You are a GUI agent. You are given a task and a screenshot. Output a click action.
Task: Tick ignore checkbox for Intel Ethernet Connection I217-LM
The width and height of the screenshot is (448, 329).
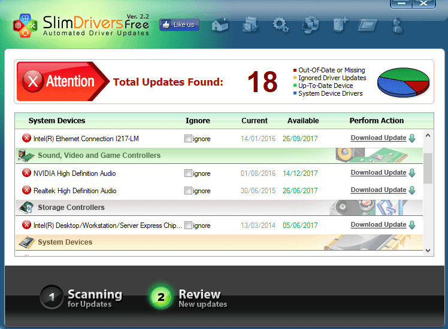pyautogui.click(x=189, y=139)
